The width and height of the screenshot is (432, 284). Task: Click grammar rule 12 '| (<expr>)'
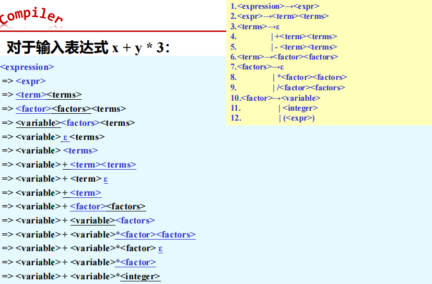point(273,118)
